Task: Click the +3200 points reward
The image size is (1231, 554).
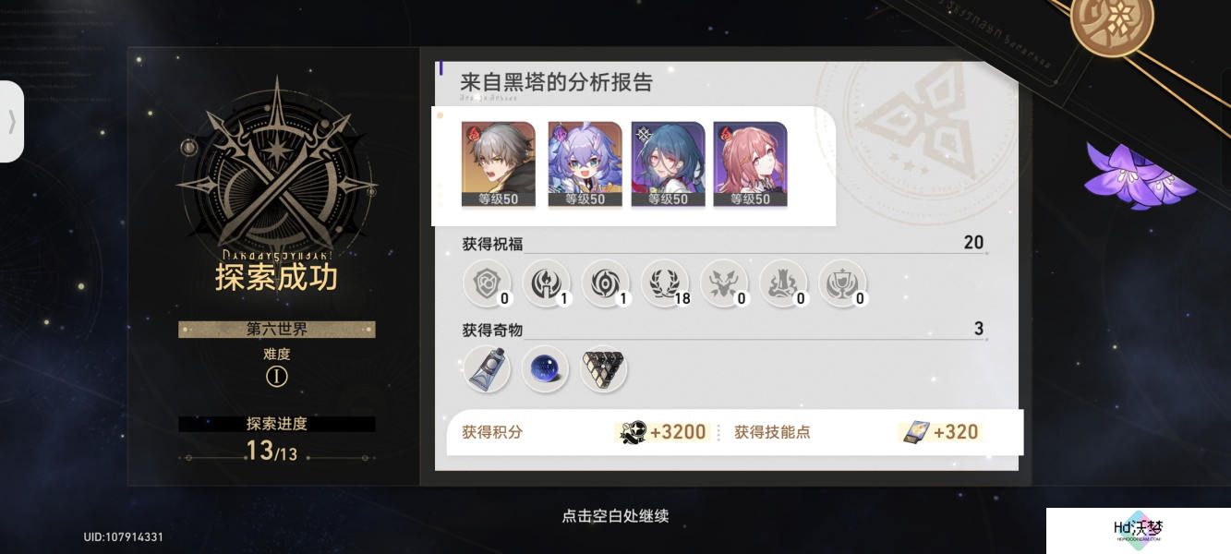Action: (x=664, y=432)
